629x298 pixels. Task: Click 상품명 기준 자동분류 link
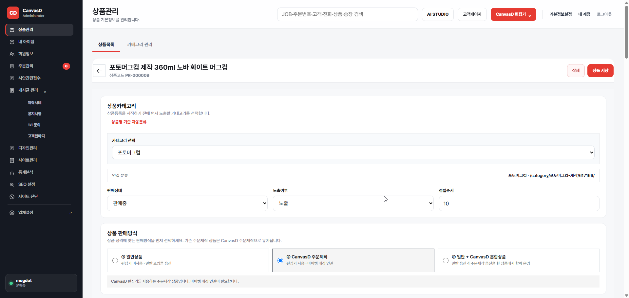point(129,122)
